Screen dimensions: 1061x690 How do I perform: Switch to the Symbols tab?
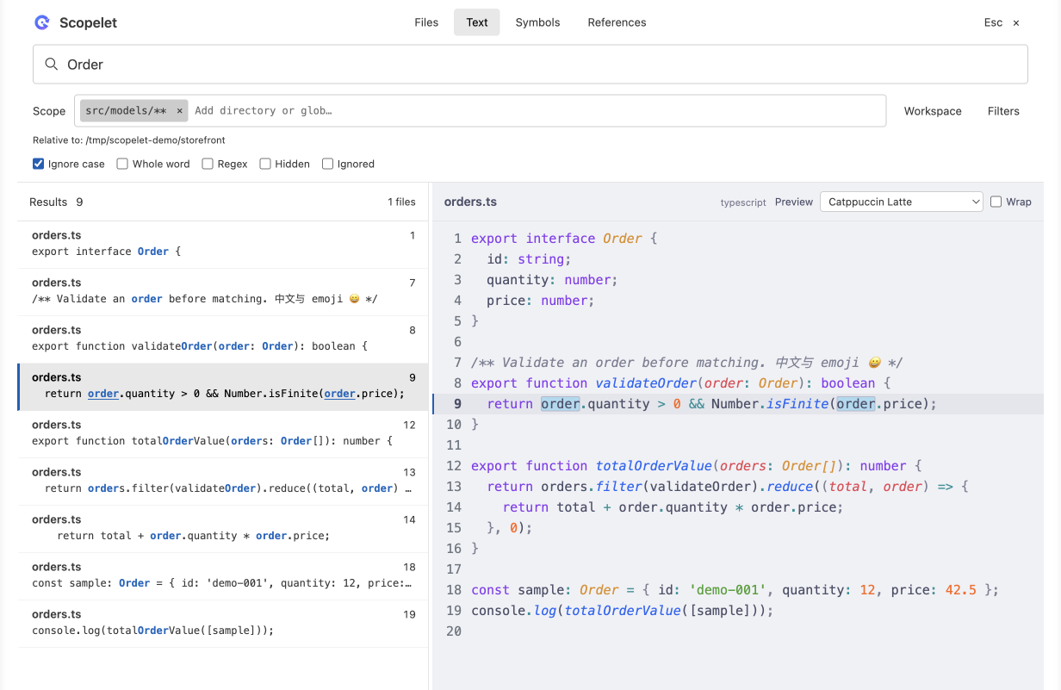[537, 22]
